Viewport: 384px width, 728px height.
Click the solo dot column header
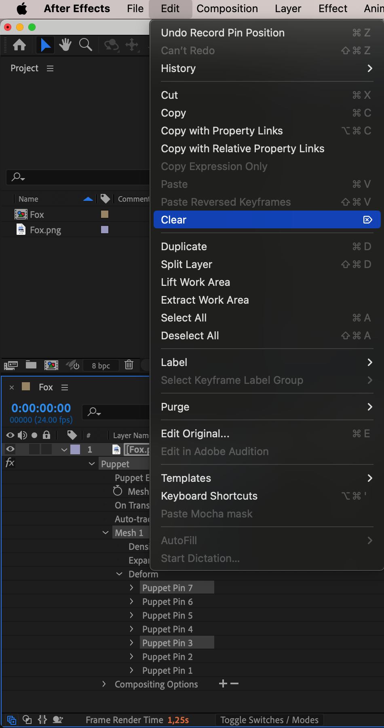tap(34, 435)
